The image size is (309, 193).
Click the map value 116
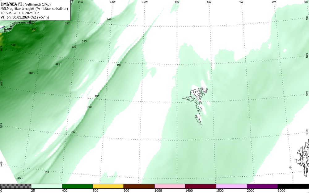click(19, 178)
